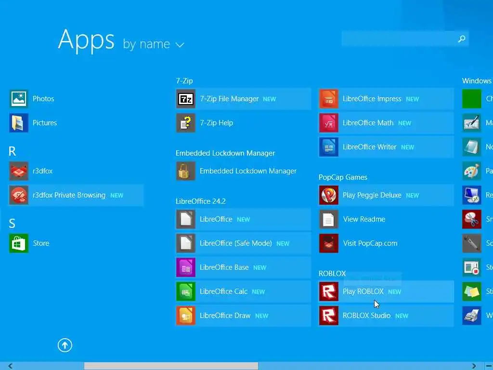Launch LibreOffice start center icon
The width and height of the screenshot is (493, 370).
[x=185, y=219]
